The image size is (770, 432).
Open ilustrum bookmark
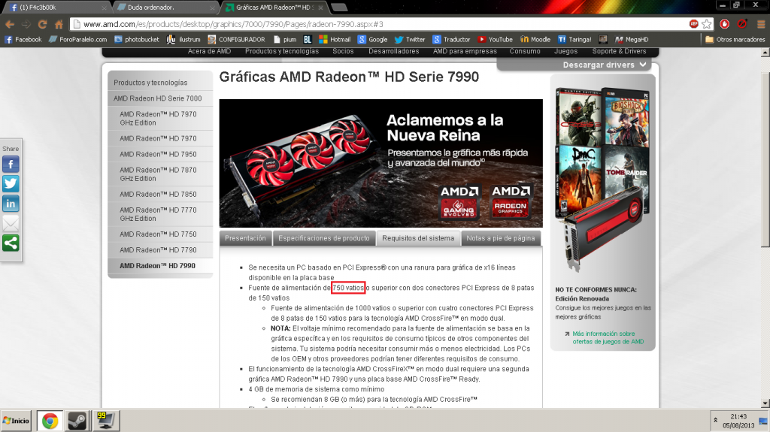point(183,39)
